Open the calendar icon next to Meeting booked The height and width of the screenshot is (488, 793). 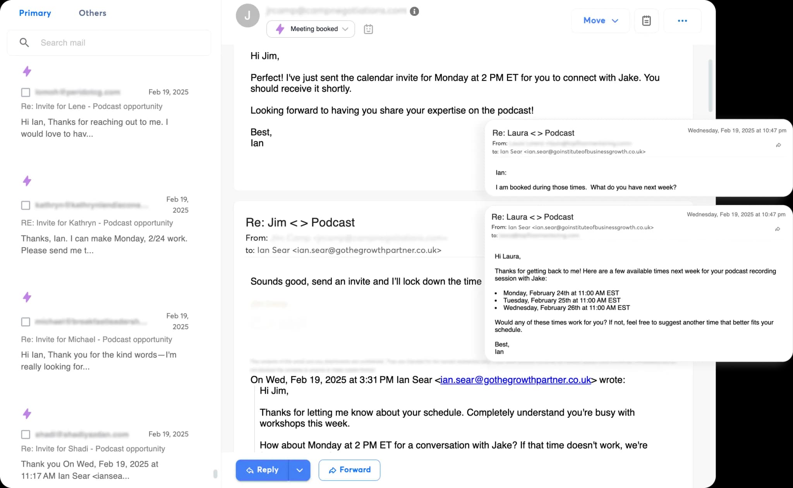(x=368, y=29)
